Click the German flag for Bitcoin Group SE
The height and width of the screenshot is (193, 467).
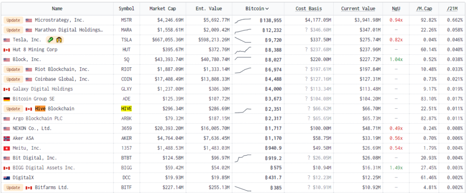point(6,99)
